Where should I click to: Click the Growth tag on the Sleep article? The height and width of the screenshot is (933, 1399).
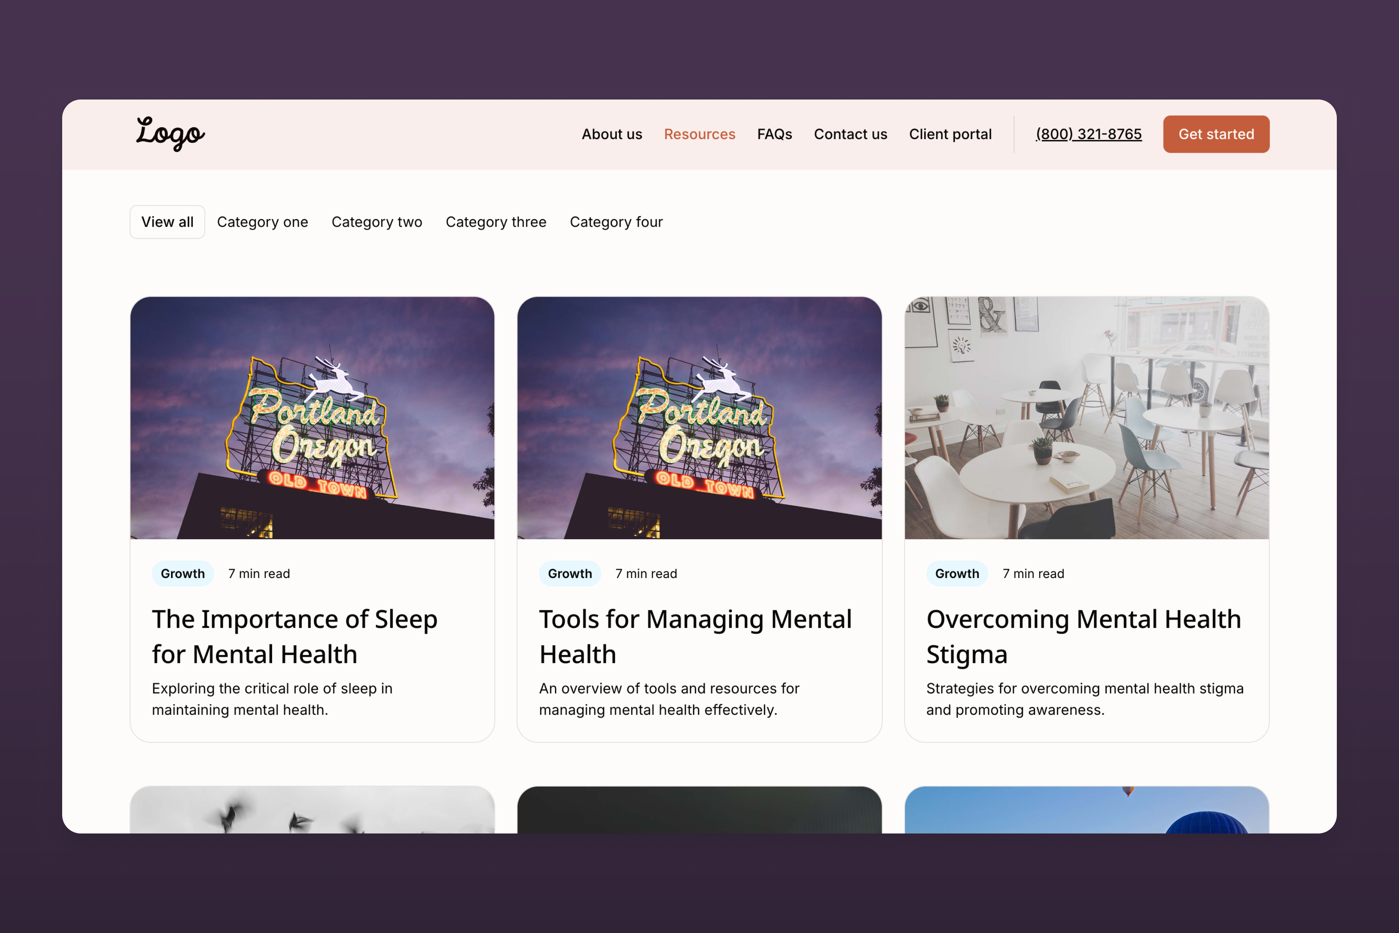point(183,574)
